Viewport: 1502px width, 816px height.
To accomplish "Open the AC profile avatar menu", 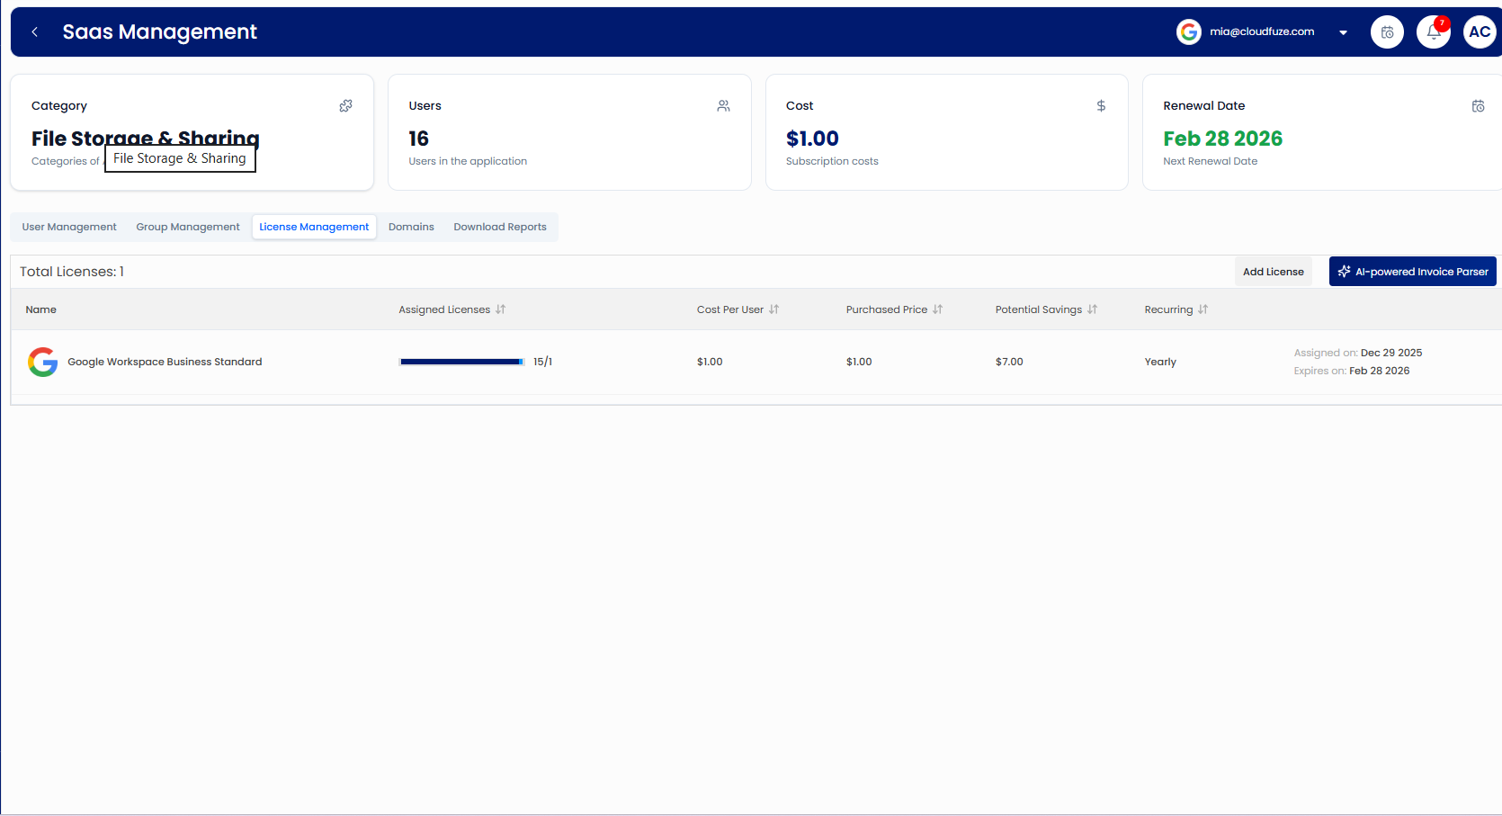I will (x=1480, y=31).
